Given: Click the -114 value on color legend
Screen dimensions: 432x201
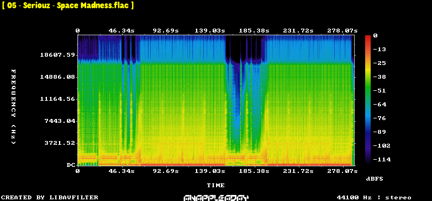Looking at the screenshot, I should (382, 159).
